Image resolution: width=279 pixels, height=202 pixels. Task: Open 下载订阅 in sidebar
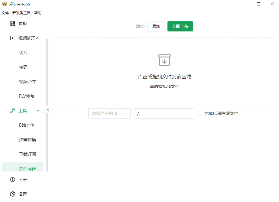(28, 154)
